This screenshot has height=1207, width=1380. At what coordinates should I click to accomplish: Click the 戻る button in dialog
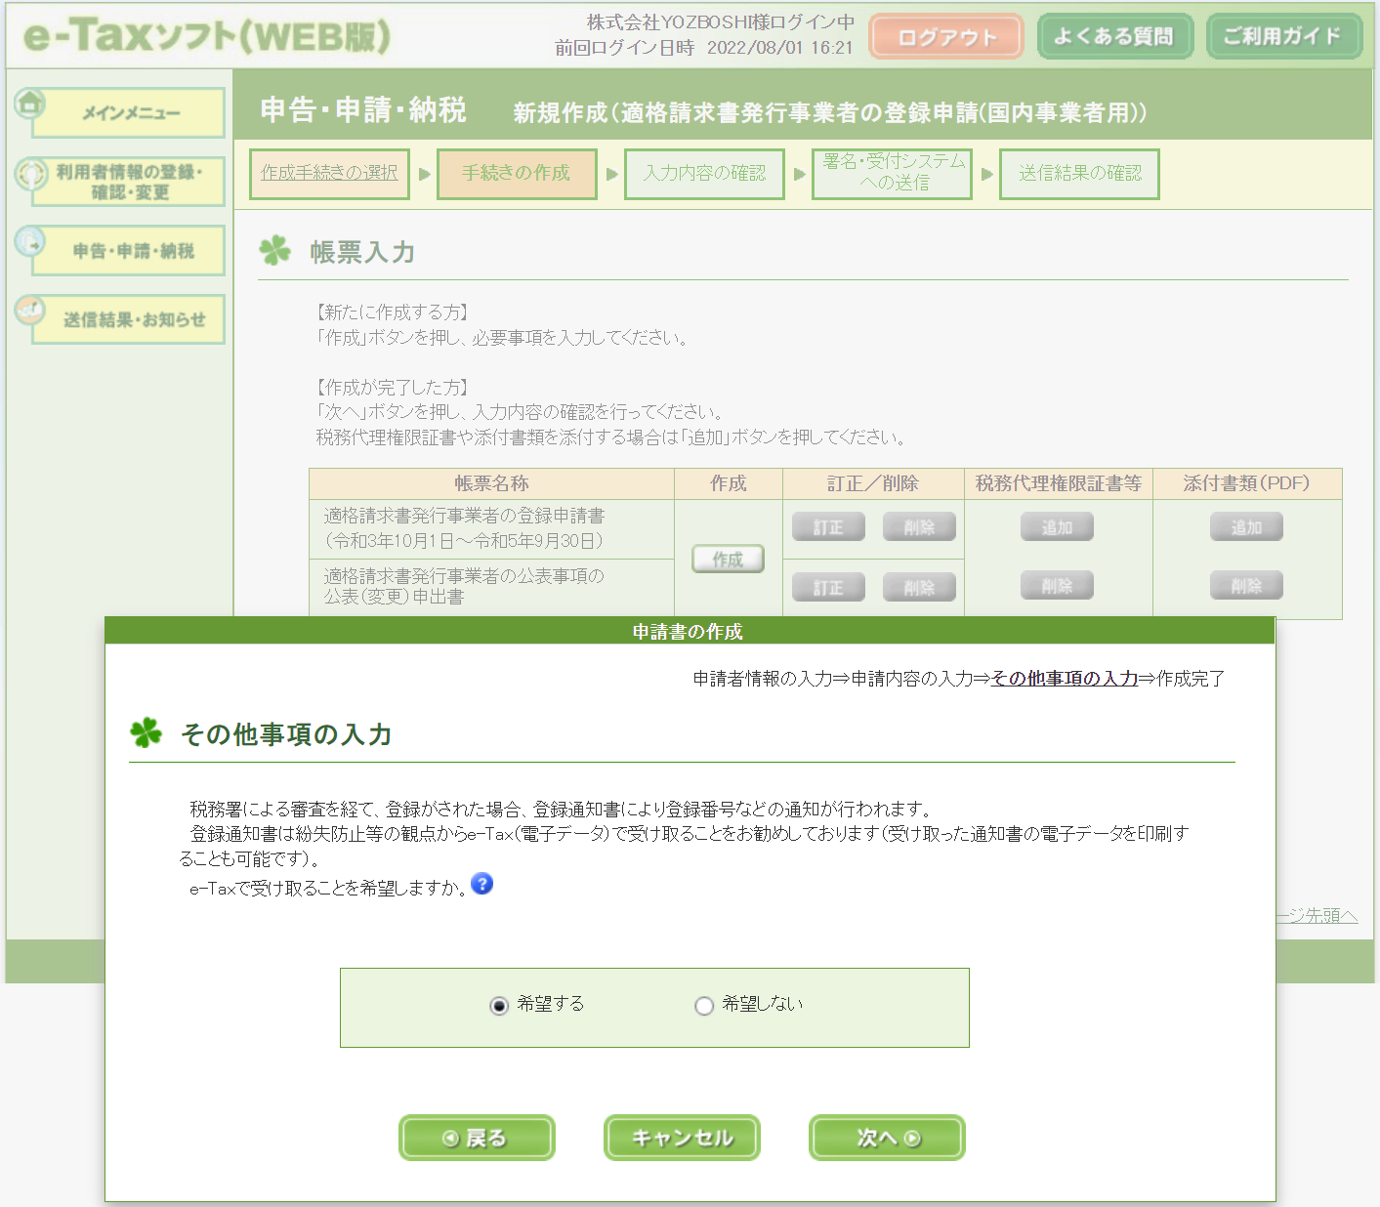click(x=477, y=1138)
